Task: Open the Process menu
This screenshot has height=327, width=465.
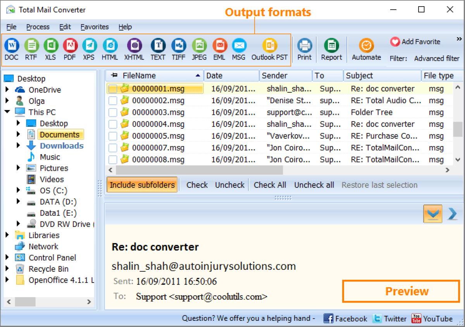Action: 38,27
